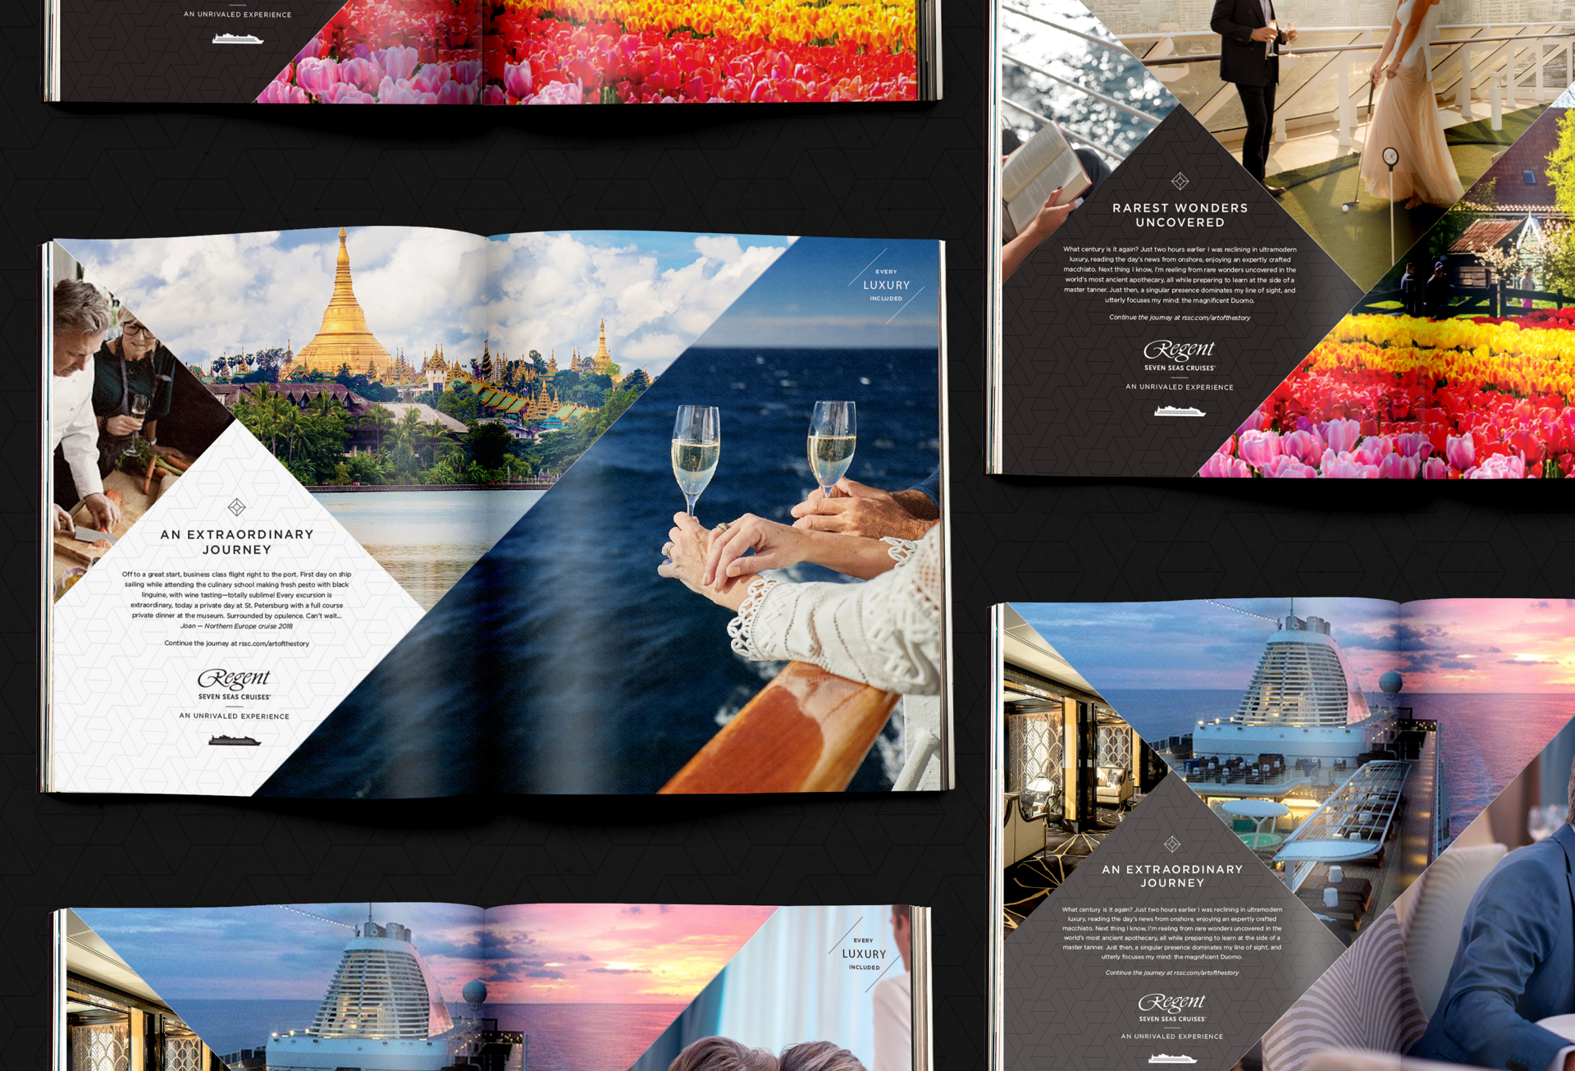Click the ship icon under the tulip spread's Regent logo
Screen dimensions: 1575x1071
(x=1179, y=411)
